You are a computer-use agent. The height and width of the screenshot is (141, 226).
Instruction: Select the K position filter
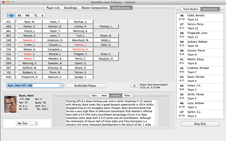(x=43, y=16)
